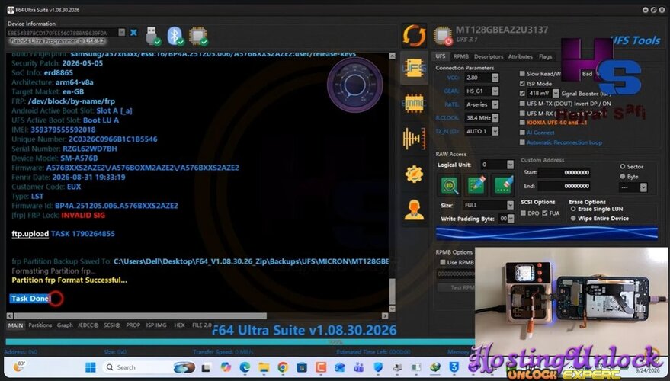Toggle the Signal Booster checkbox

click(522, 93)
